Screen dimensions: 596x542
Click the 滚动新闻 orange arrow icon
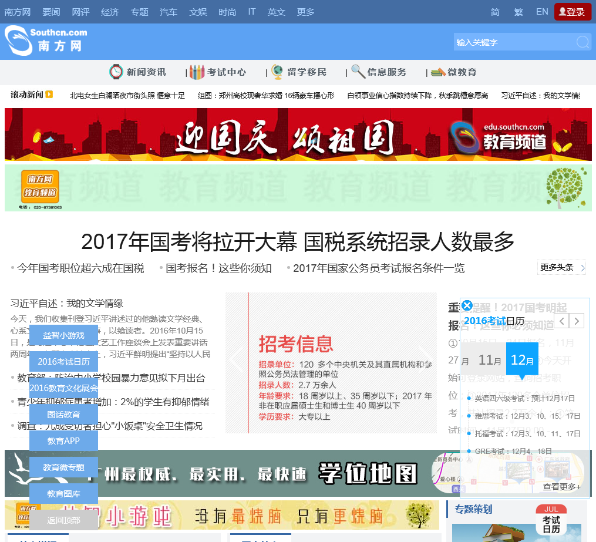click(49, 94)
